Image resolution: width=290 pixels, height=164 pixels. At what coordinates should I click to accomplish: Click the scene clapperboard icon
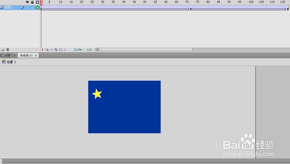4,62
